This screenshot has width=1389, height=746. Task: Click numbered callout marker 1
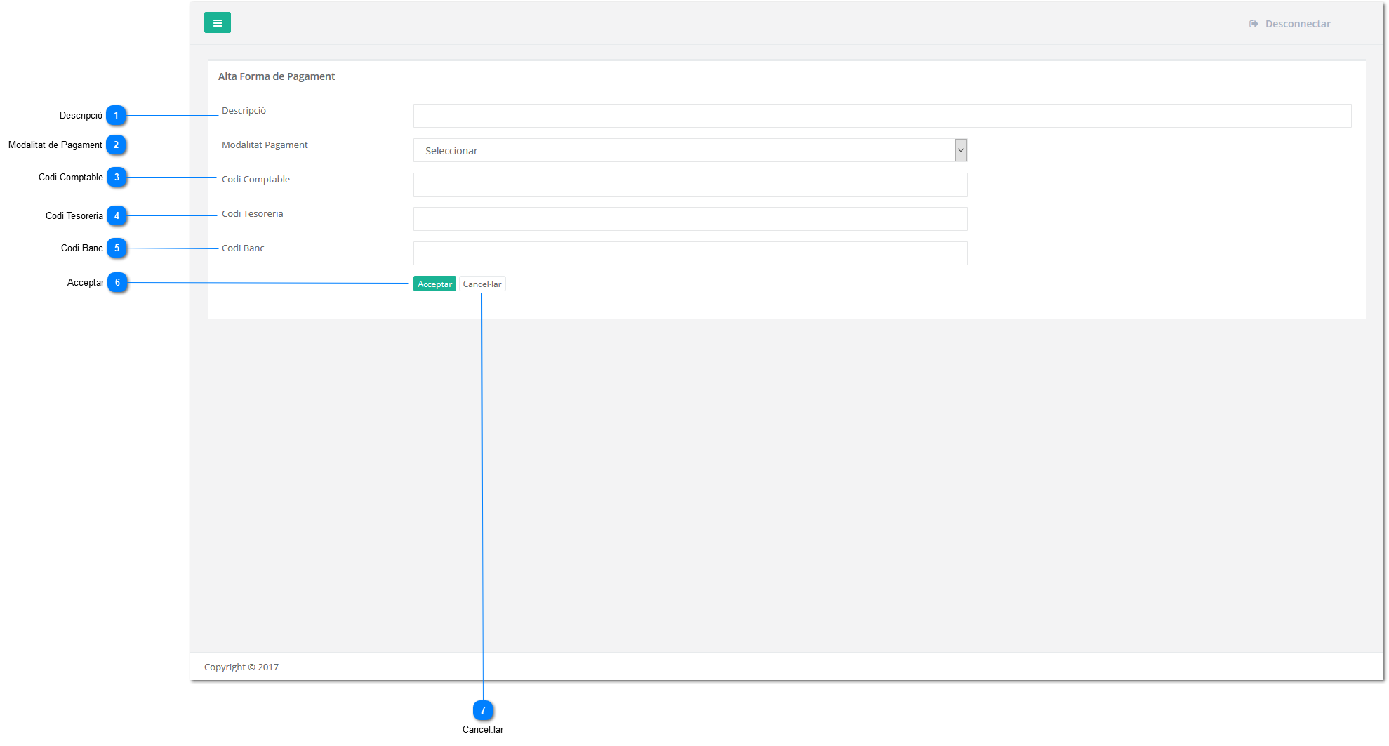pyautogui.click(x=117, y=115)
